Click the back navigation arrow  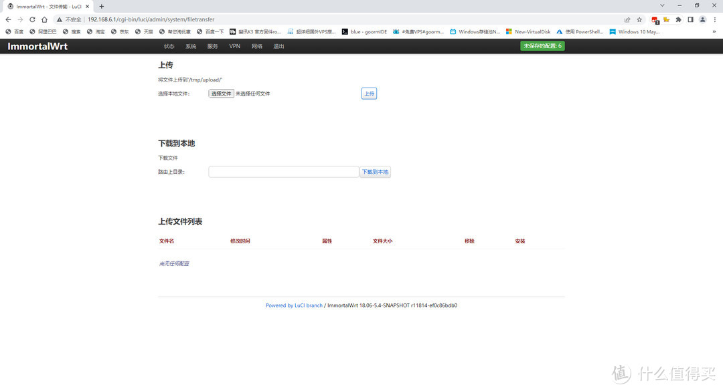pyautogui.click(x=8, y=19)
